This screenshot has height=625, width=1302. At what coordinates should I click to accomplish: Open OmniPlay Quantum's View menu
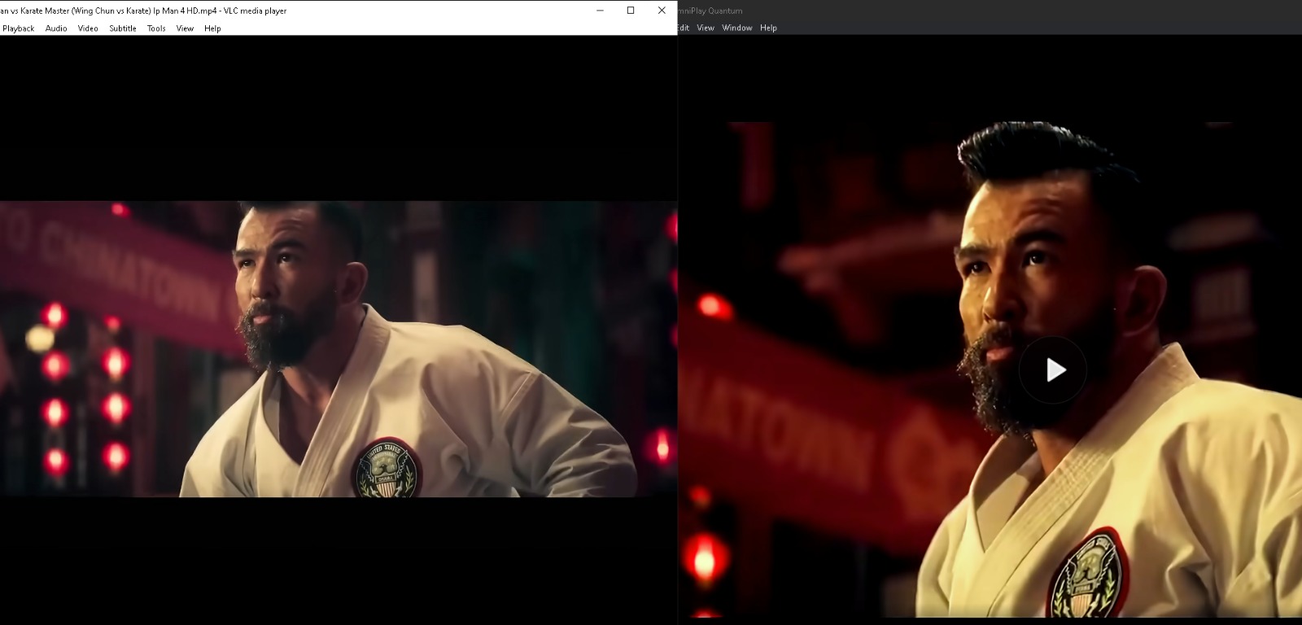point(706,28)
